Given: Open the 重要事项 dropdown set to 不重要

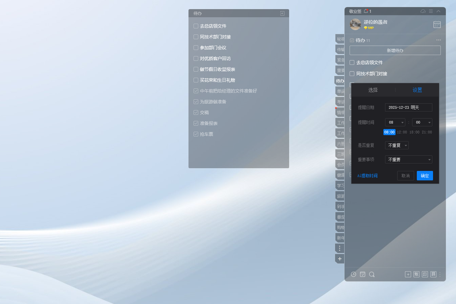Looking at the screenshot, I should (408, 159).
